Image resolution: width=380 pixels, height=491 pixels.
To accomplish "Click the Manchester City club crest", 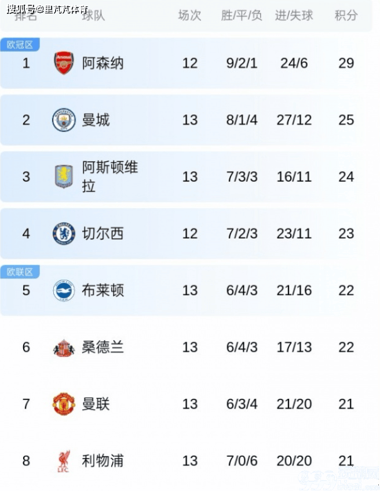I will (64, 120).
